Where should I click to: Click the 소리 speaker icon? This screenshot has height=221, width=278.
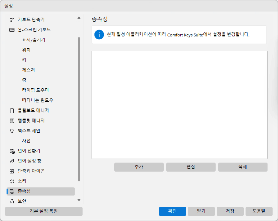(x=12, y=181)
